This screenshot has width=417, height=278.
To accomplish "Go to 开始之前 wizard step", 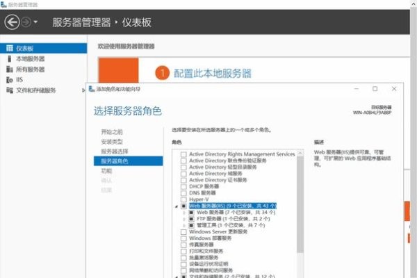I will [112, 132].
